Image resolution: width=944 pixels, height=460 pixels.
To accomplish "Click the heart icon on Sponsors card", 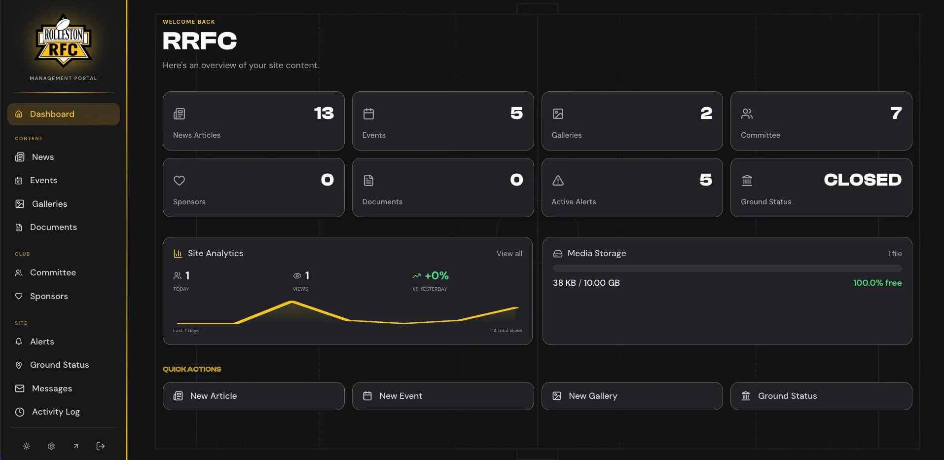I will 180,181.
